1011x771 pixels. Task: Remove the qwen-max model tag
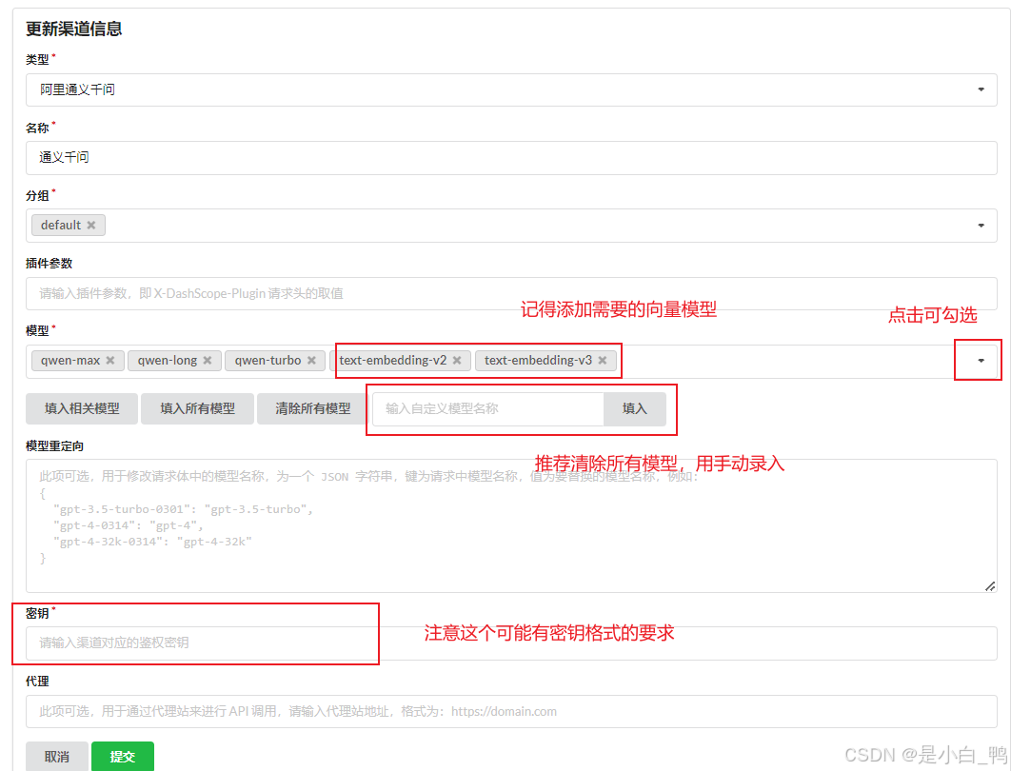pos(110,361)
